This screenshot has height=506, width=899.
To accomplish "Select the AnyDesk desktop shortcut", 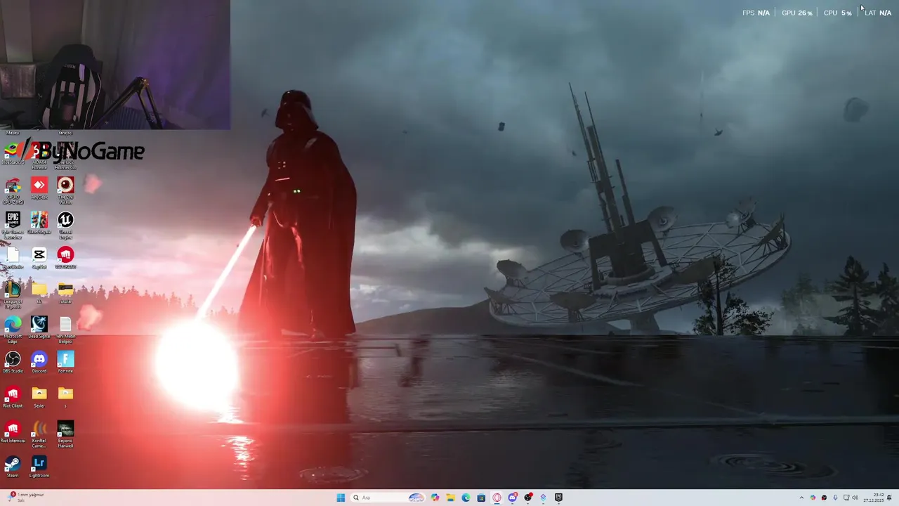I will (39, 188).
